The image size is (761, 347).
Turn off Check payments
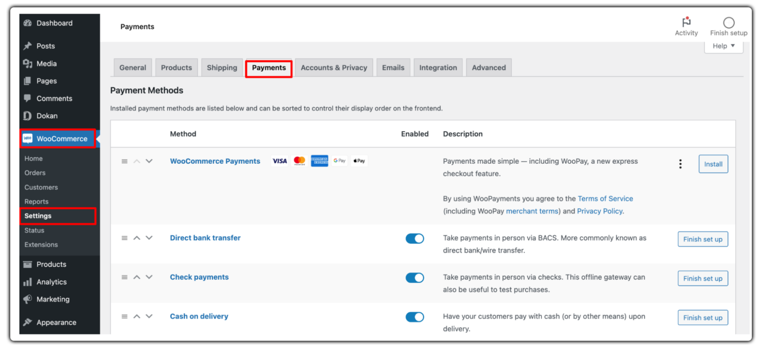(415, 277)
